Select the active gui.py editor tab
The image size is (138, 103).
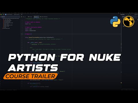pos(37,17)
